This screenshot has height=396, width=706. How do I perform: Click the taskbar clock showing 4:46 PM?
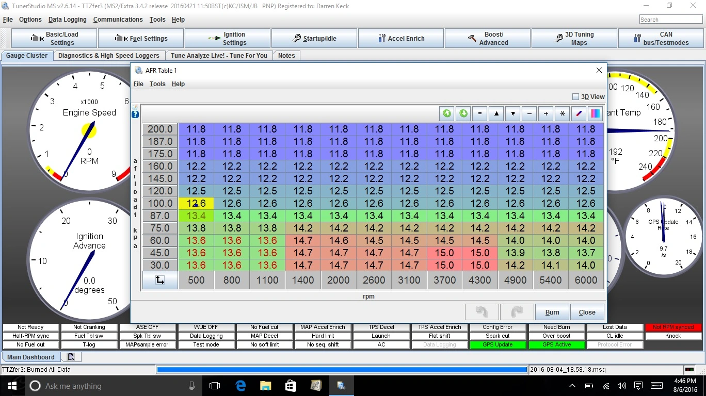684,386
